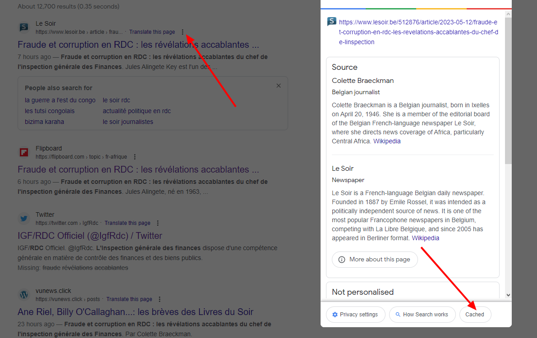
Task: Open Wikipedia link for Colette Braeckman
Action: click(386, 141)
